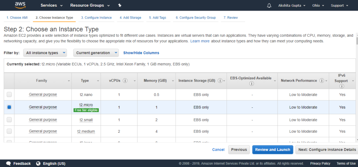Click the Learn more link
Screen dimensions: 358x167
pos(200,41)
